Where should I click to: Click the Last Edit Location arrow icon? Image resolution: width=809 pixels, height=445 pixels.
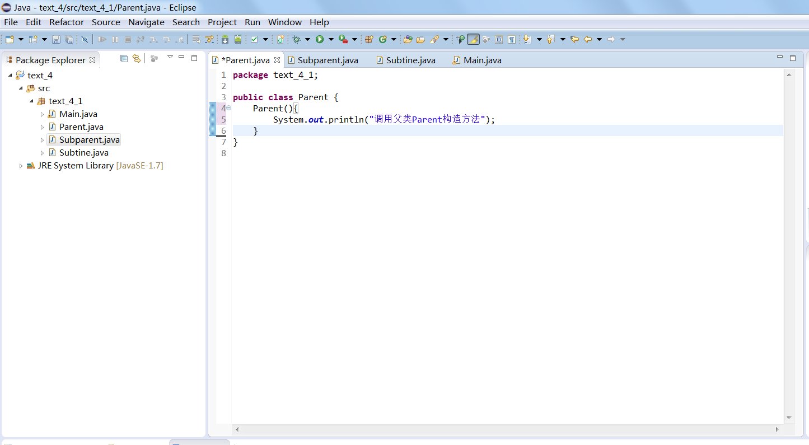[574, 39]
